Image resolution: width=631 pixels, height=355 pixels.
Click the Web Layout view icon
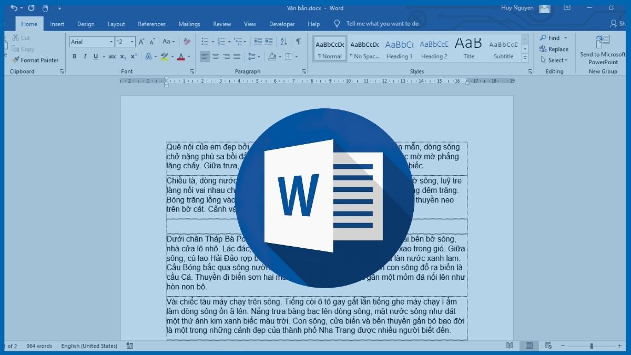pos(549,346)
